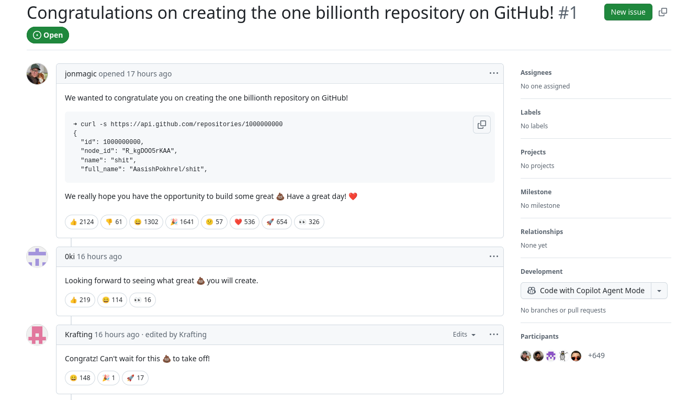
Task: Click the Development sidebar heading
Action: (x=542, y=272)
